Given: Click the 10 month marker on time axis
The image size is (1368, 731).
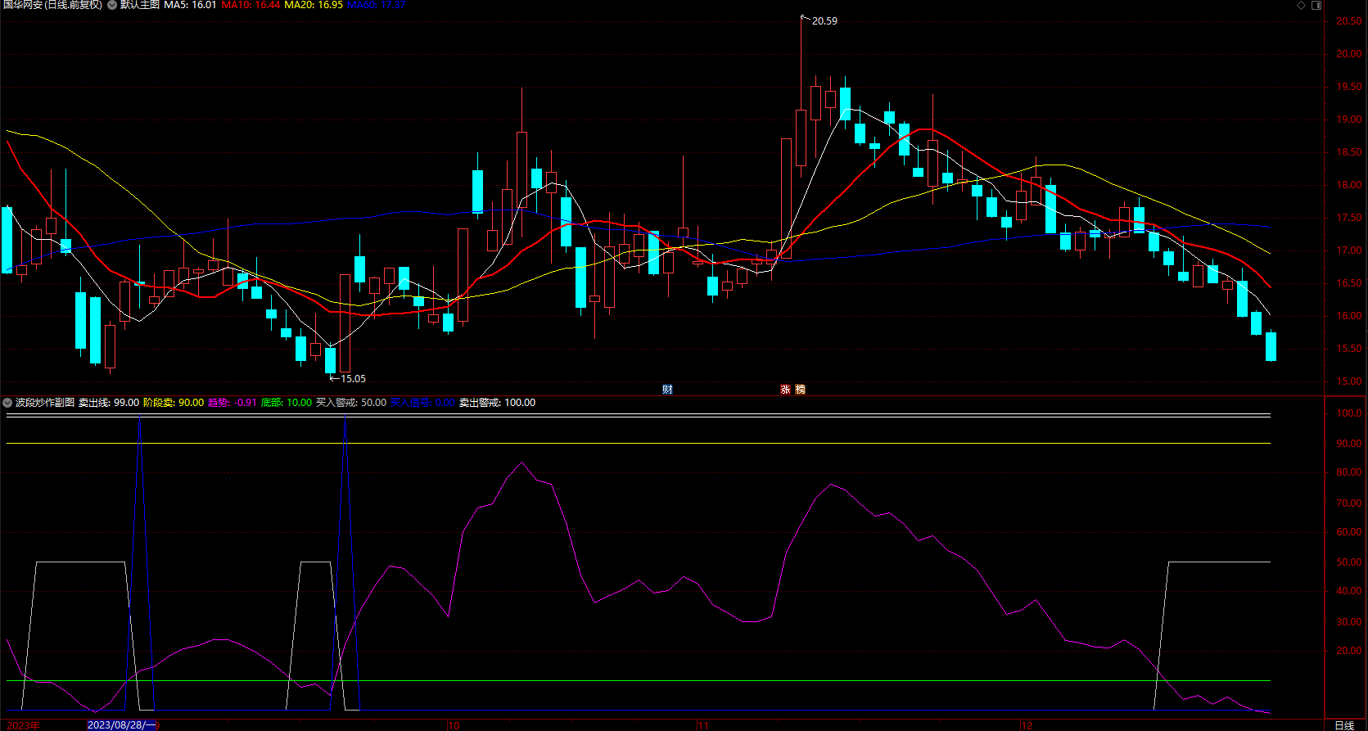Looking at the screenshot, I should [x=454, y=725].
